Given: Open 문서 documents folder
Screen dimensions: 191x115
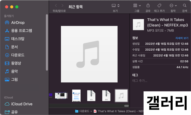Looking at the screenshot, I should (15, 47).
